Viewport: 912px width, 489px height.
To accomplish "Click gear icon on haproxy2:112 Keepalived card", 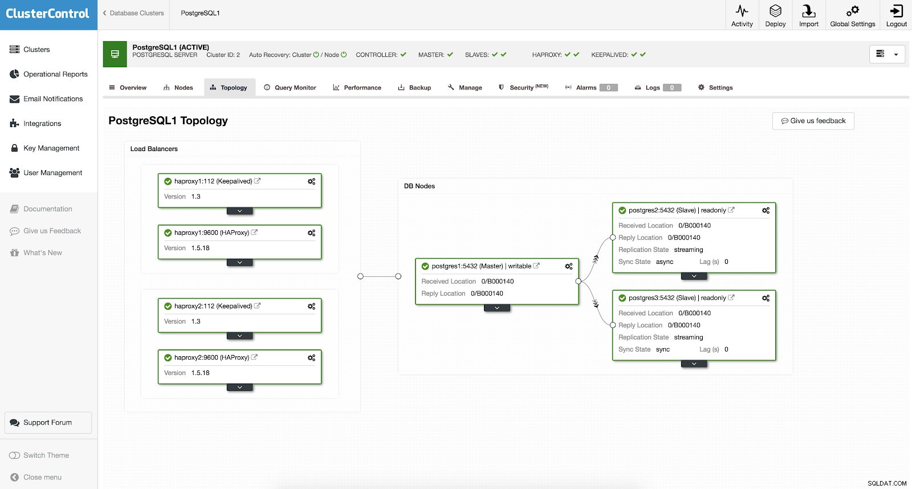I will [x=311, y=306].
